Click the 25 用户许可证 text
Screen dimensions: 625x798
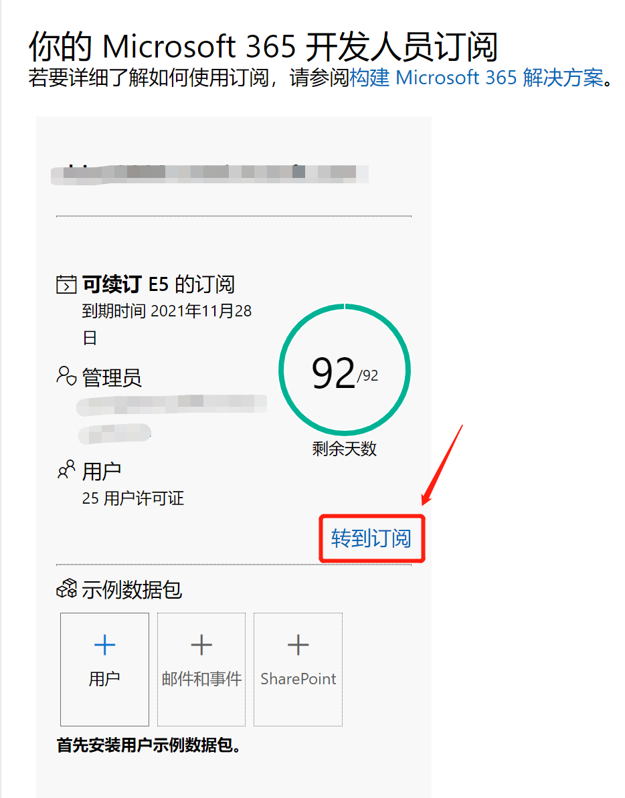tap(133, 498)
